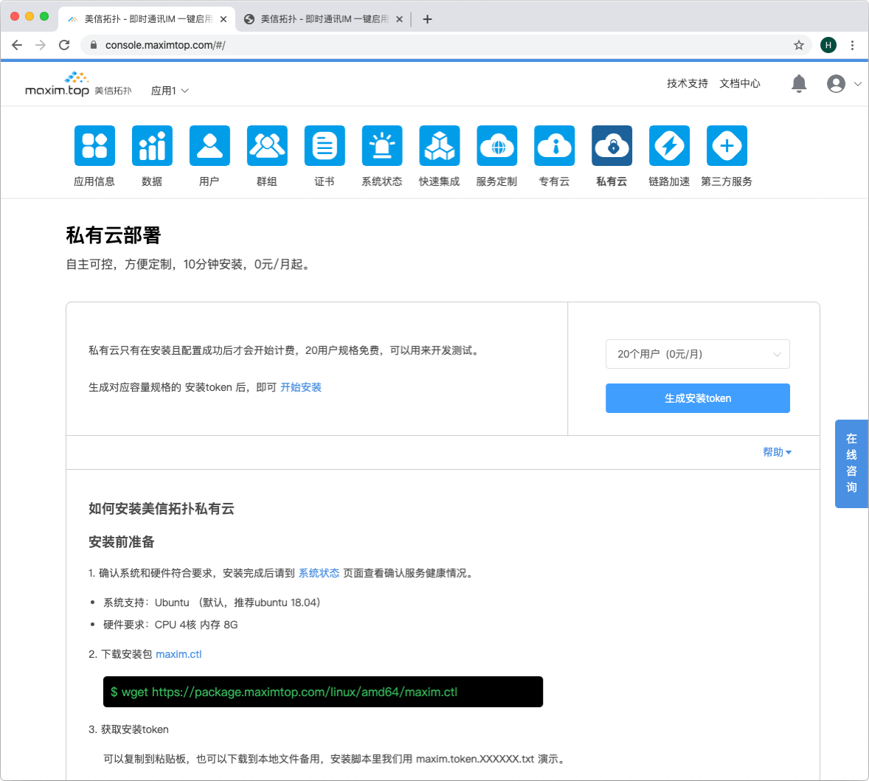Click the 系统支持：Ubuntu requirement line
The height and width of the screenshot is (781, 869).
click(x=212, y=603)
